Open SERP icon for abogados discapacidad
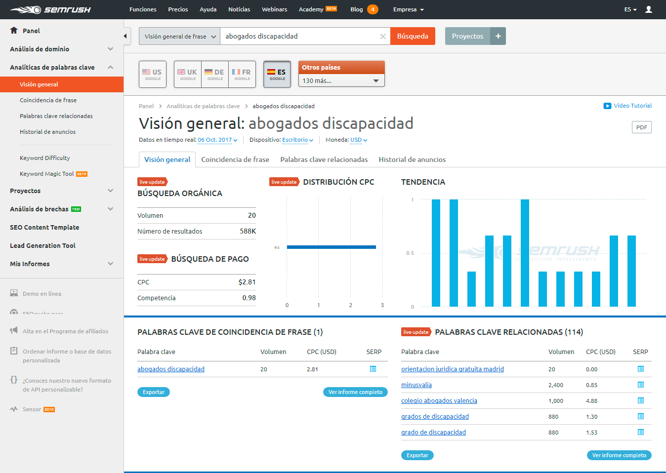Screen dimensions: 666x473 click(374, 369)
